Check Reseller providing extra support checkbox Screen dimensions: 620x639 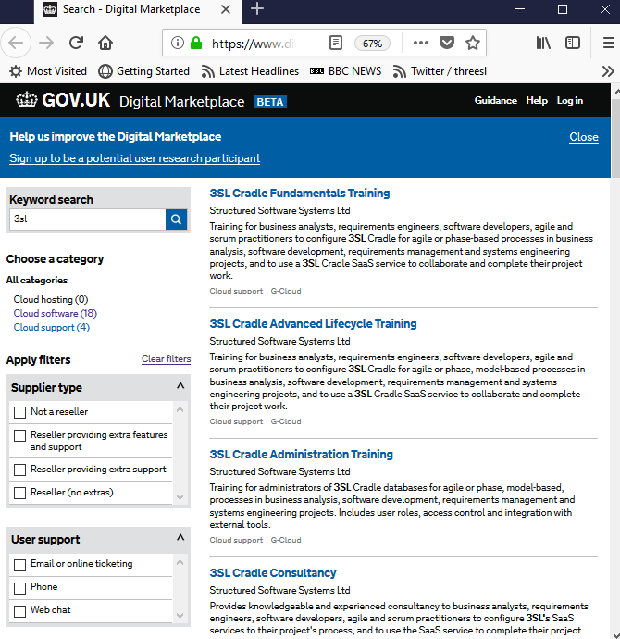[20, 470]
